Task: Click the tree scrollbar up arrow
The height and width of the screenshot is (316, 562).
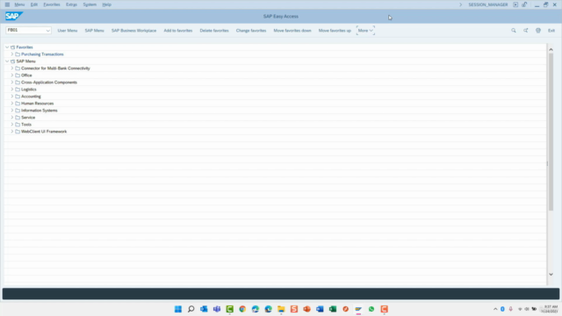Action: point(551,50)
